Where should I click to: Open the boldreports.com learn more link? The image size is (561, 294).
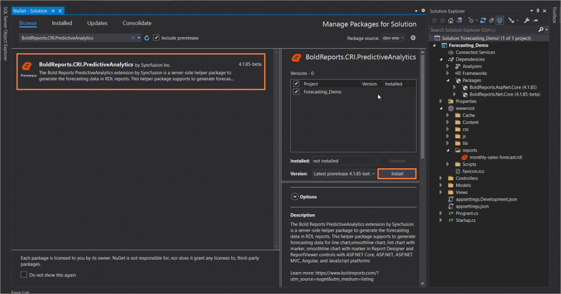pos(334,276)
